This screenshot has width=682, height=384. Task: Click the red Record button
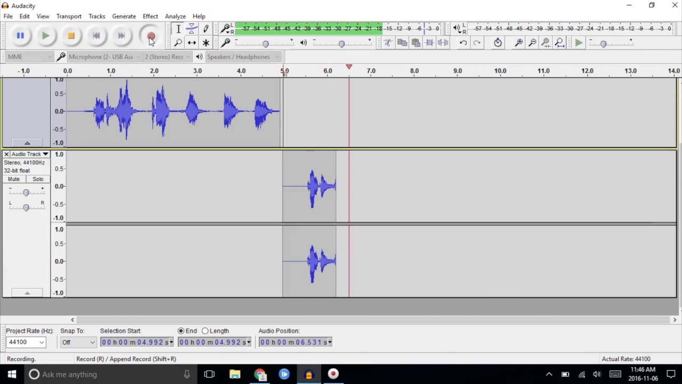150,36
